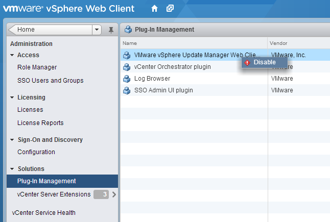Click the Log Browser plug-in icon

[127, 79]
